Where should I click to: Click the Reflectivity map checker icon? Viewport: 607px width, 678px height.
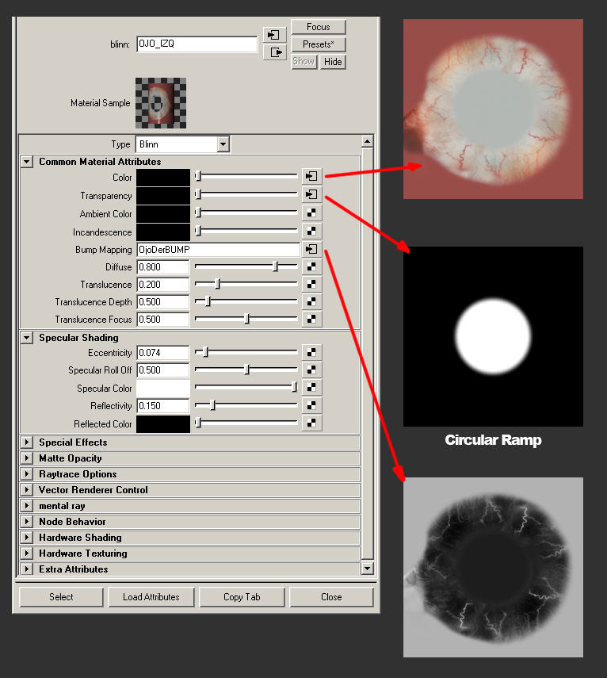tap(311, 405)
